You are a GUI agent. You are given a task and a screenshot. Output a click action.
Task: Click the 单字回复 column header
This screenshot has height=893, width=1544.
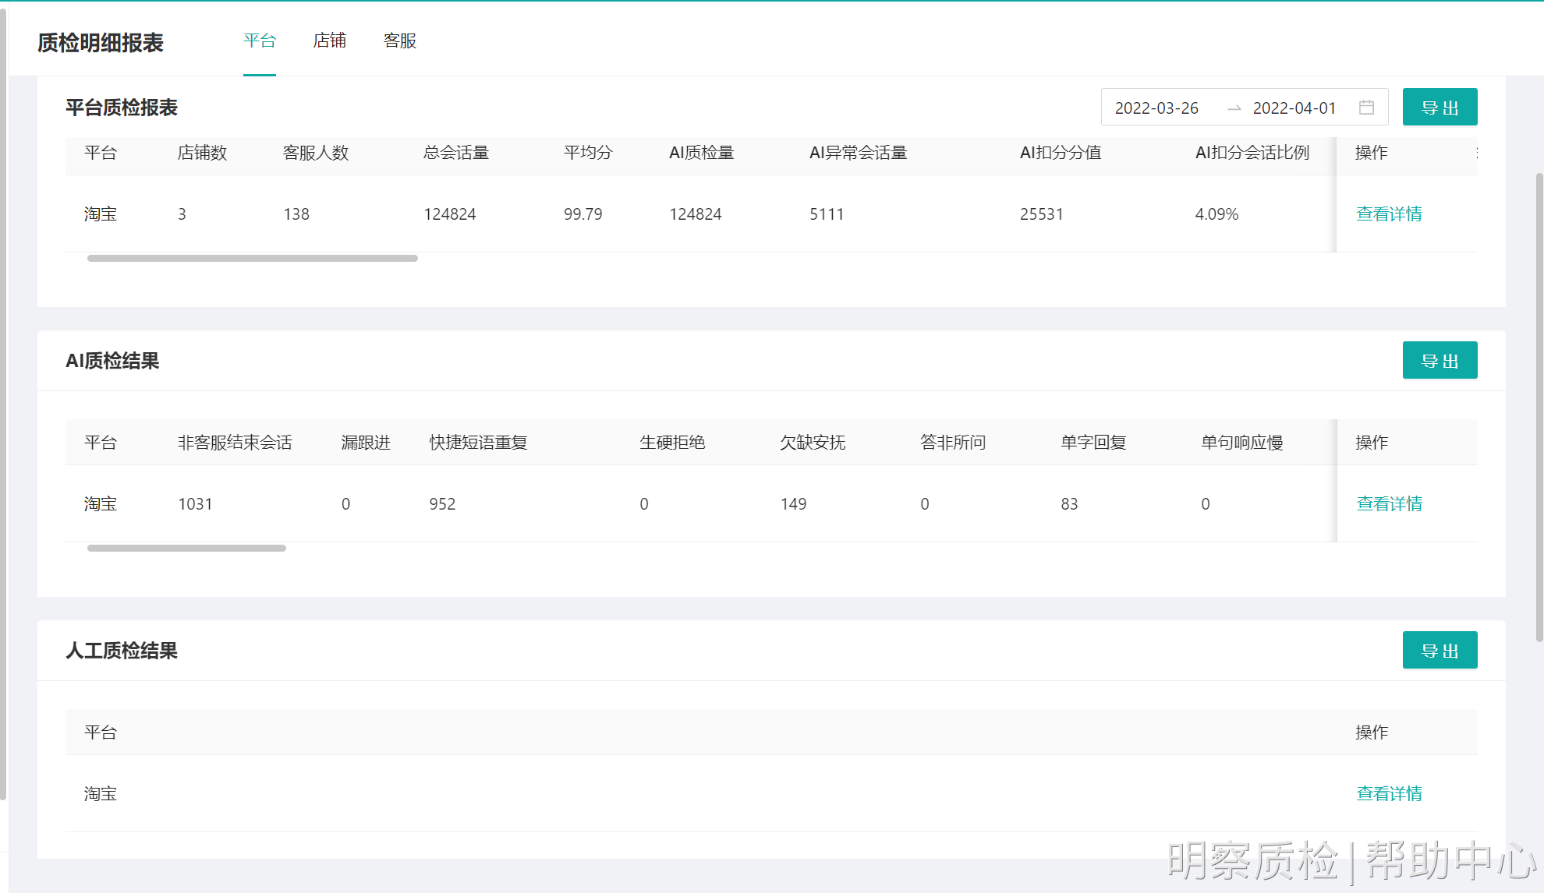pos(1093,443)
